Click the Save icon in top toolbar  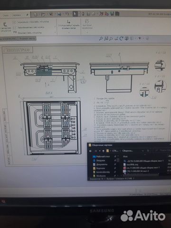(51, 14)
